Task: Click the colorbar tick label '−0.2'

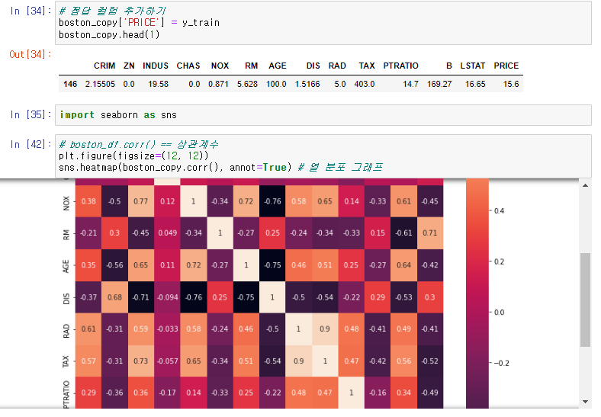Action: (501, 364)
